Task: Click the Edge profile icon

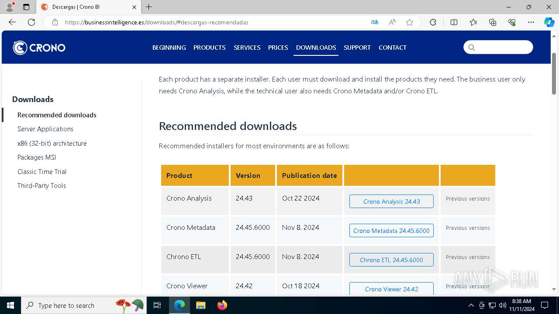Action: click(10, 7)
